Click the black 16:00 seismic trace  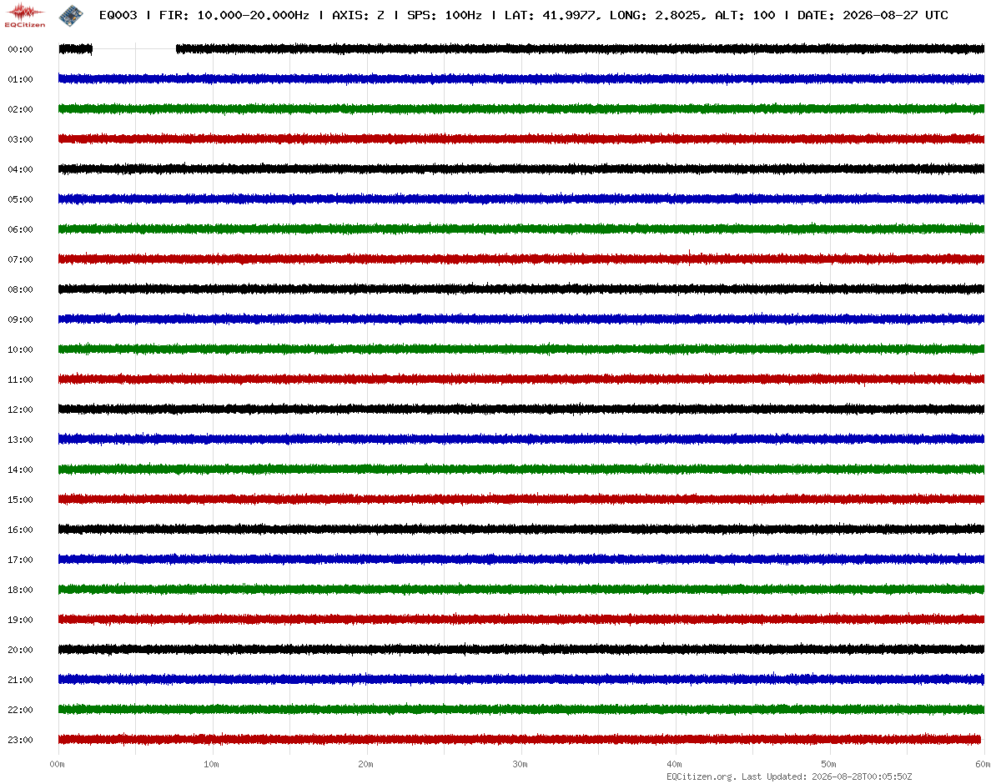point(521,530)
